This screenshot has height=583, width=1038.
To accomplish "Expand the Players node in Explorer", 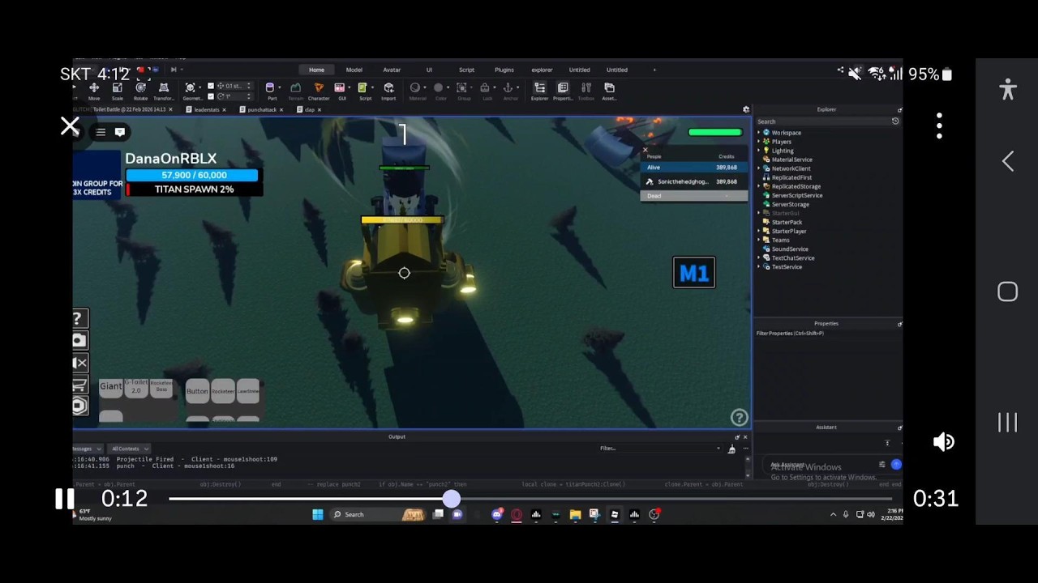I will 759,142.
